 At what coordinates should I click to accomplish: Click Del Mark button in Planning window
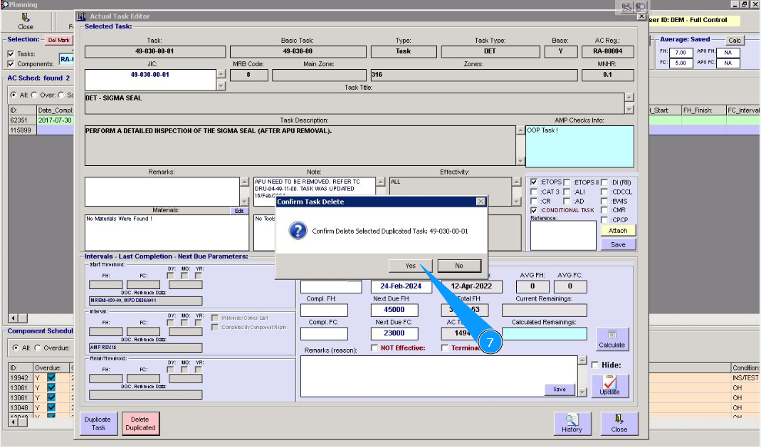(58, 41)
